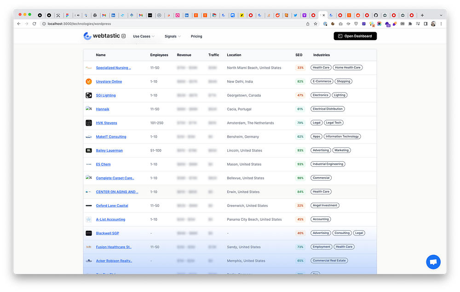This screenshot has width=460, height=292.
Task: Click the 98% SEO score badge
Action: pyautogui.click(x=300, y=178)
